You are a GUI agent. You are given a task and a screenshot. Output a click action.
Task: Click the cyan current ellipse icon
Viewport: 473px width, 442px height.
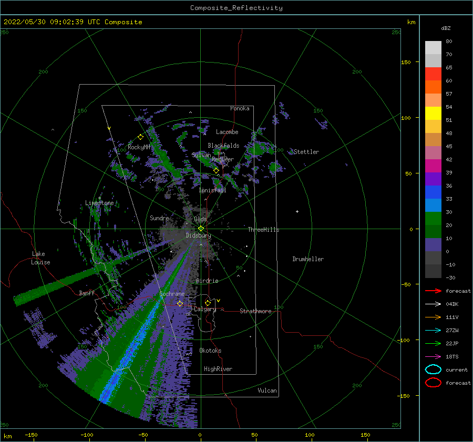(433, 369)
